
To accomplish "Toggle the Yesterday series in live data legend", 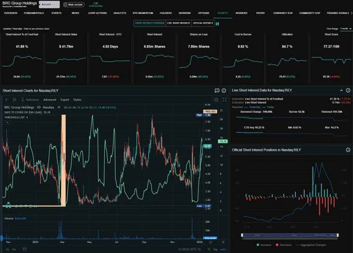I will coord(252,107).
